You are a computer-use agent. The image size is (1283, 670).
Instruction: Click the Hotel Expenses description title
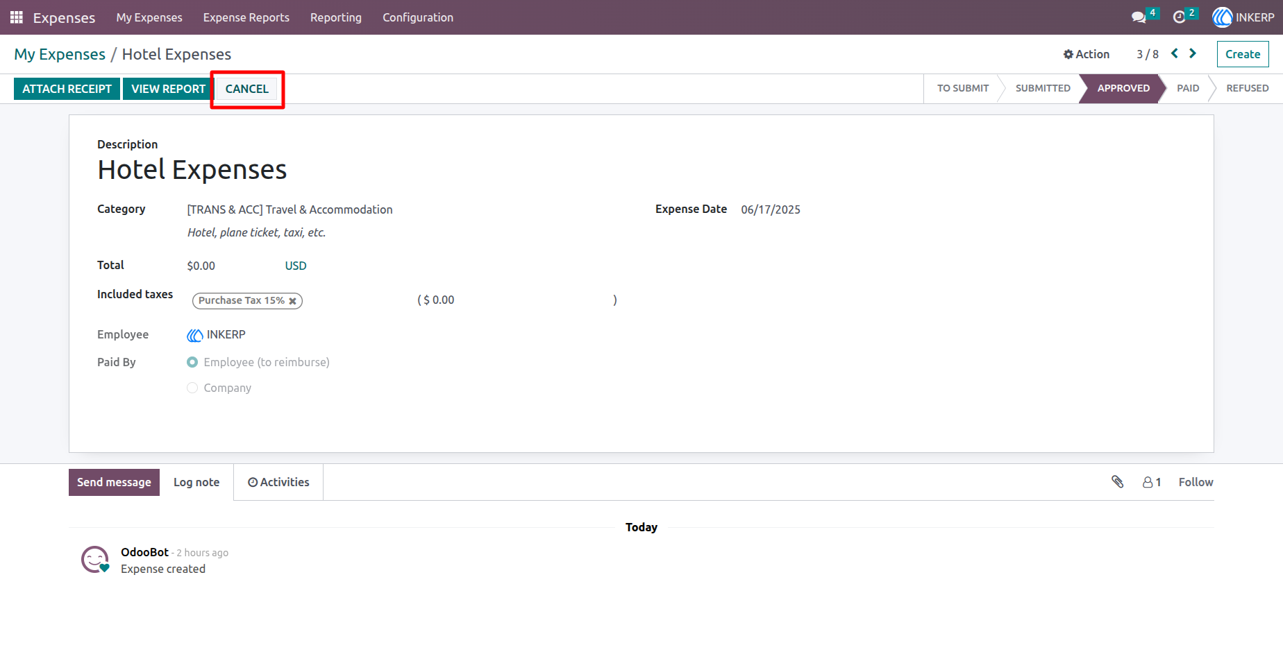(192, 170)
